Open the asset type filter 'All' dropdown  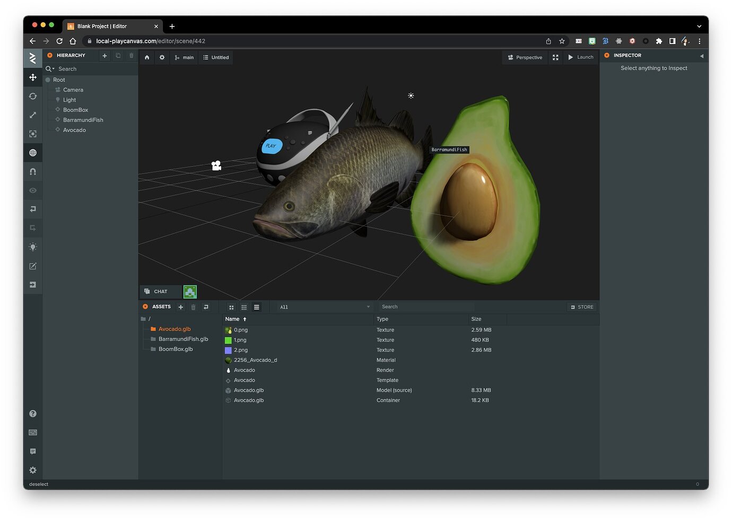coord(324,307)
